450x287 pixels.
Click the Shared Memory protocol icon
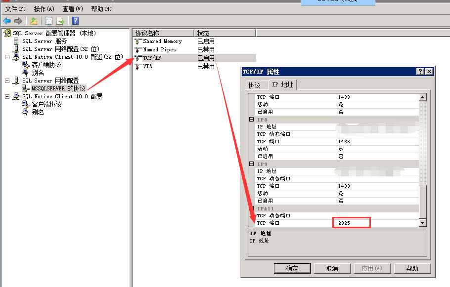tap(138, 41)
